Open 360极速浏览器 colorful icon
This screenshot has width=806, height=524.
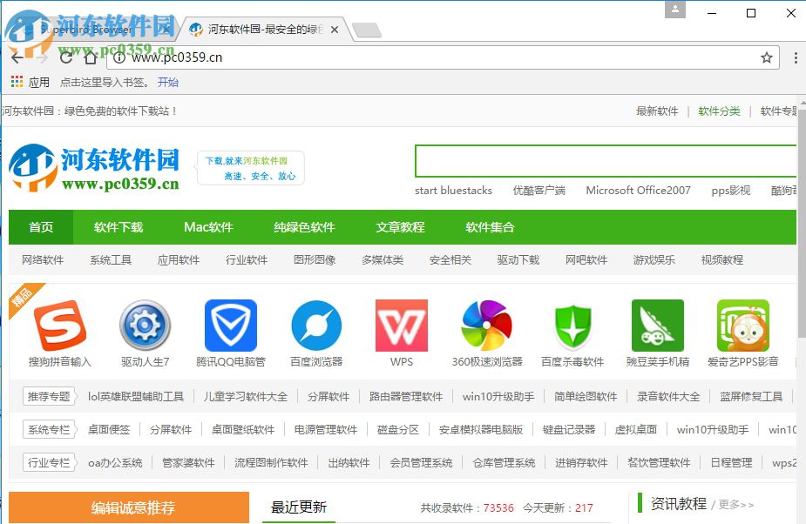pyautogui.click(x=487, y=326)
